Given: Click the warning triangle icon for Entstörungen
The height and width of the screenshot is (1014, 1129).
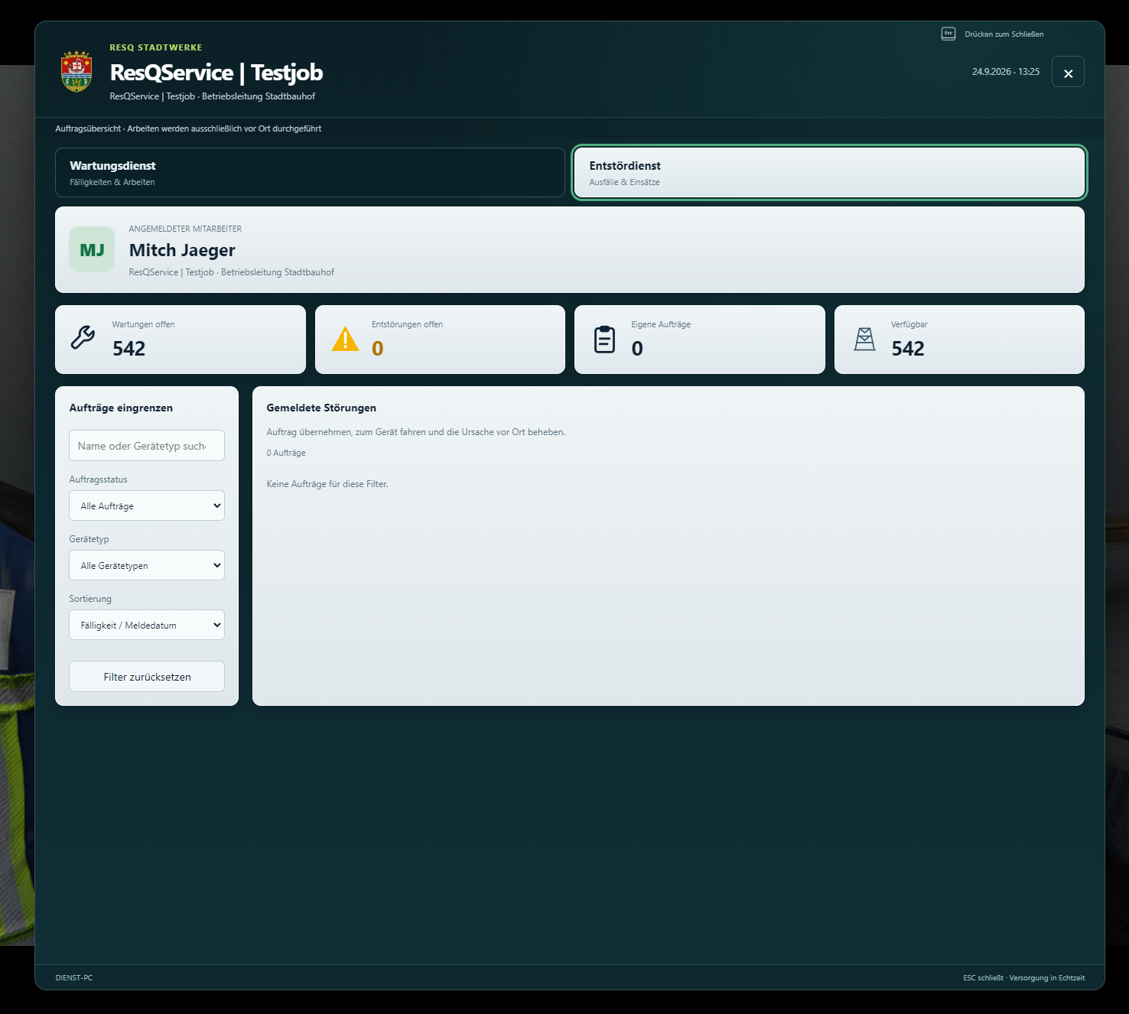Looking at the screenshot, I should 345,339.
